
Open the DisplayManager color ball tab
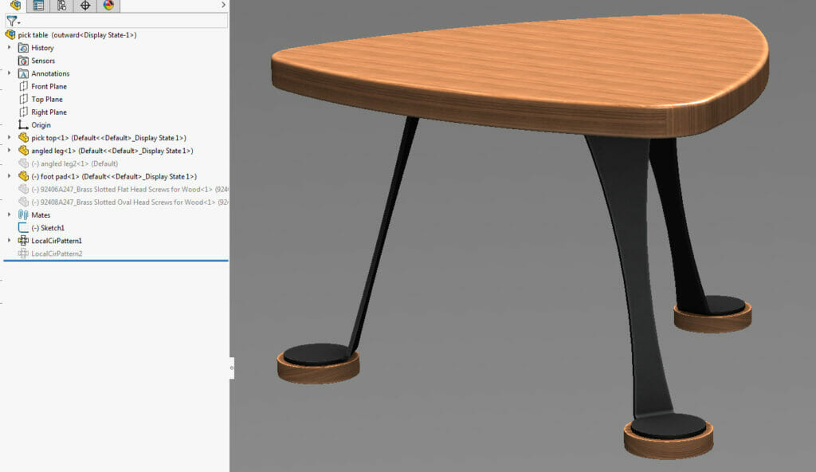click(108, 6)
